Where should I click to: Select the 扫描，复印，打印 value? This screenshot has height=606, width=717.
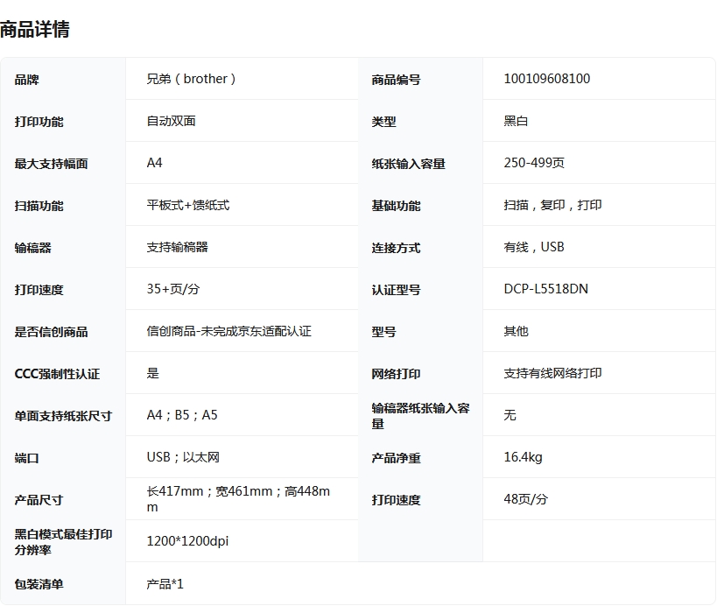click(x=552, y=205)
